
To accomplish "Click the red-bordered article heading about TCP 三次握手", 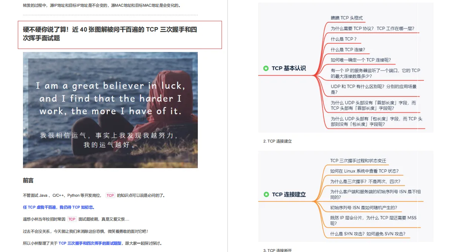I will (x=120, y=35).
